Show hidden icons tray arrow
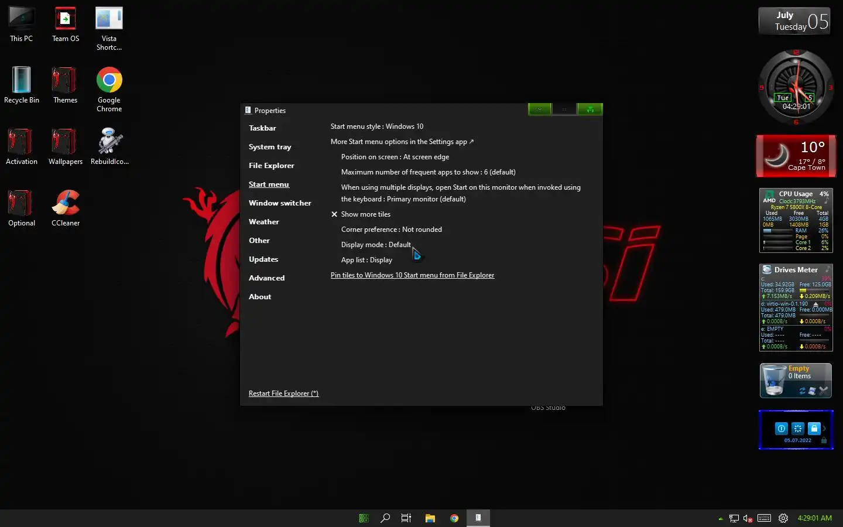 [x=720, y=518]
